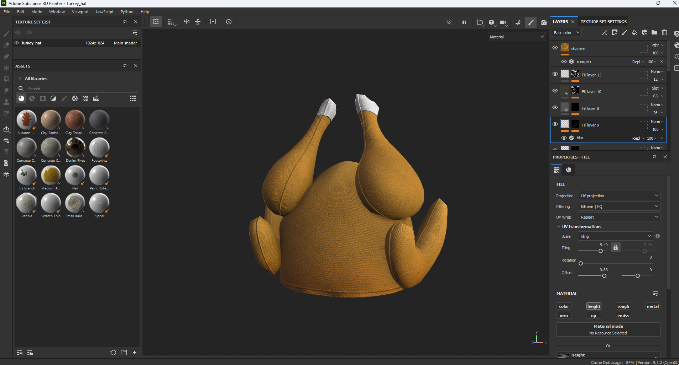This screenshot has height=365, width=679.
Task: Hide the Fill layer 13 visibility eye
Action: [555, 74]
